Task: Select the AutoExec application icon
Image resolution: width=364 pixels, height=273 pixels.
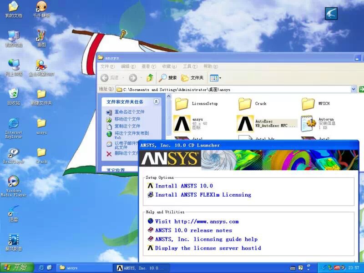Action: coord(245,123)
